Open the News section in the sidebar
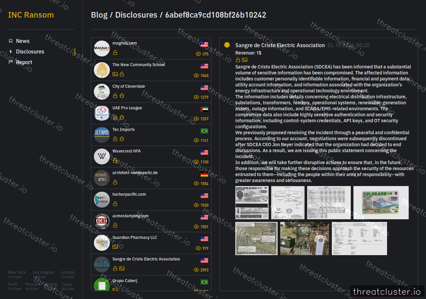 tap(23, 41)
